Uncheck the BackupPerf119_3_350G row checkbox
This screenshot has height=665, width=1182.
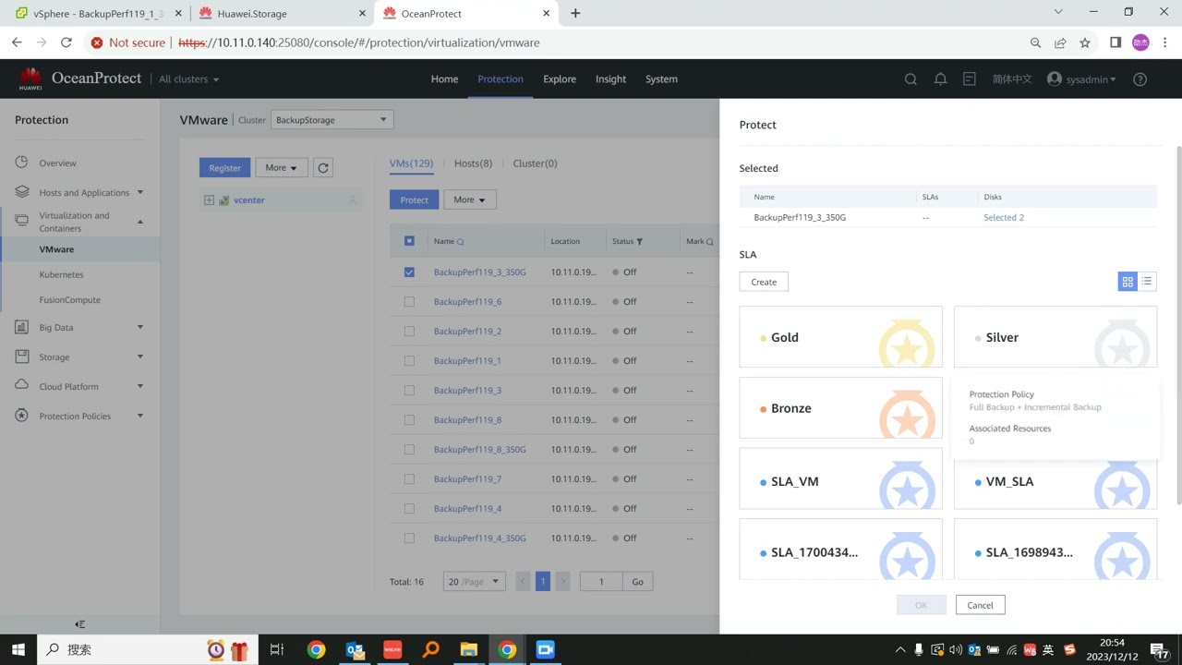pyautogui.click(x=409, y=272)
